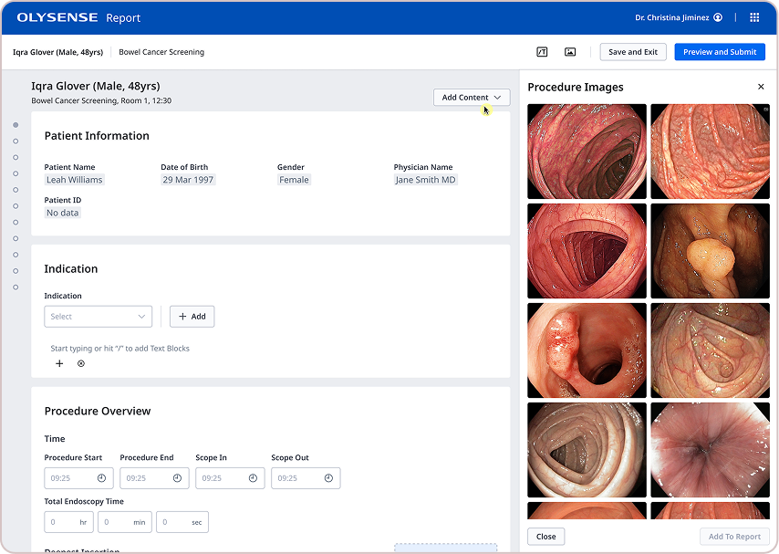
Task: Click physician name Jane Smith MD
Action: coord(425,180)
